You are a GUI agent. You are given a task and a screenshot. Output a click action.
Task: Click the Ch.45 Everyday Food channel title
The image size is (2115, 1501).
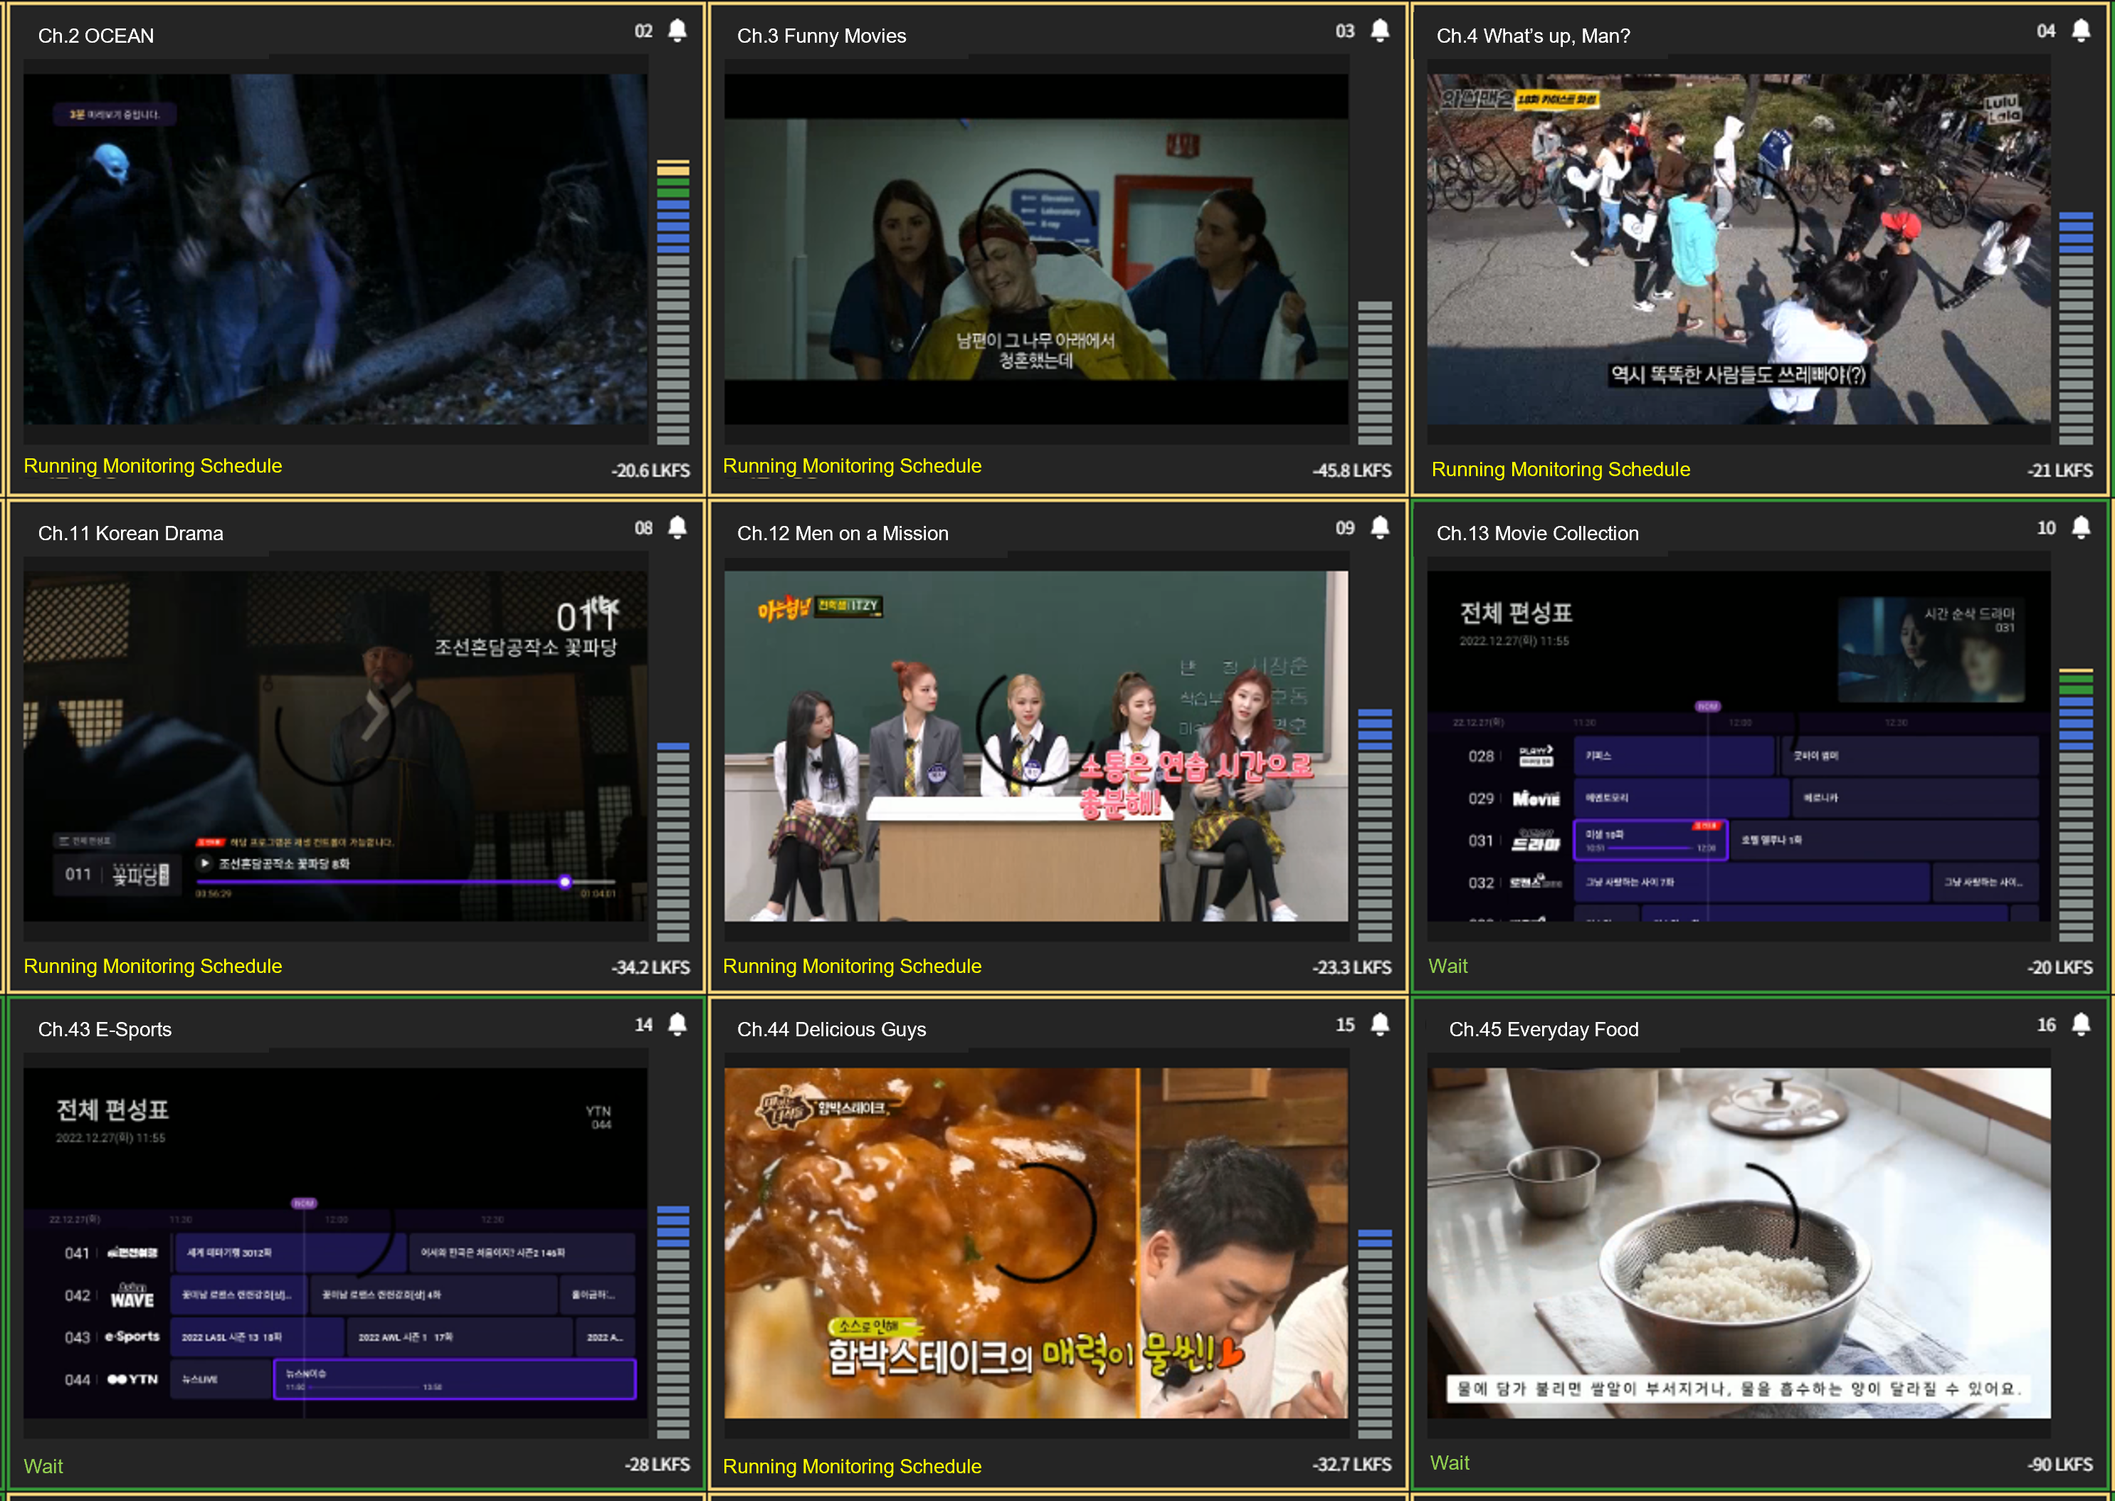pos(1544,1030)
